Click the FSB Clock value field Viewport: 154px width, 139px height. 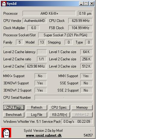pos(80,28)
